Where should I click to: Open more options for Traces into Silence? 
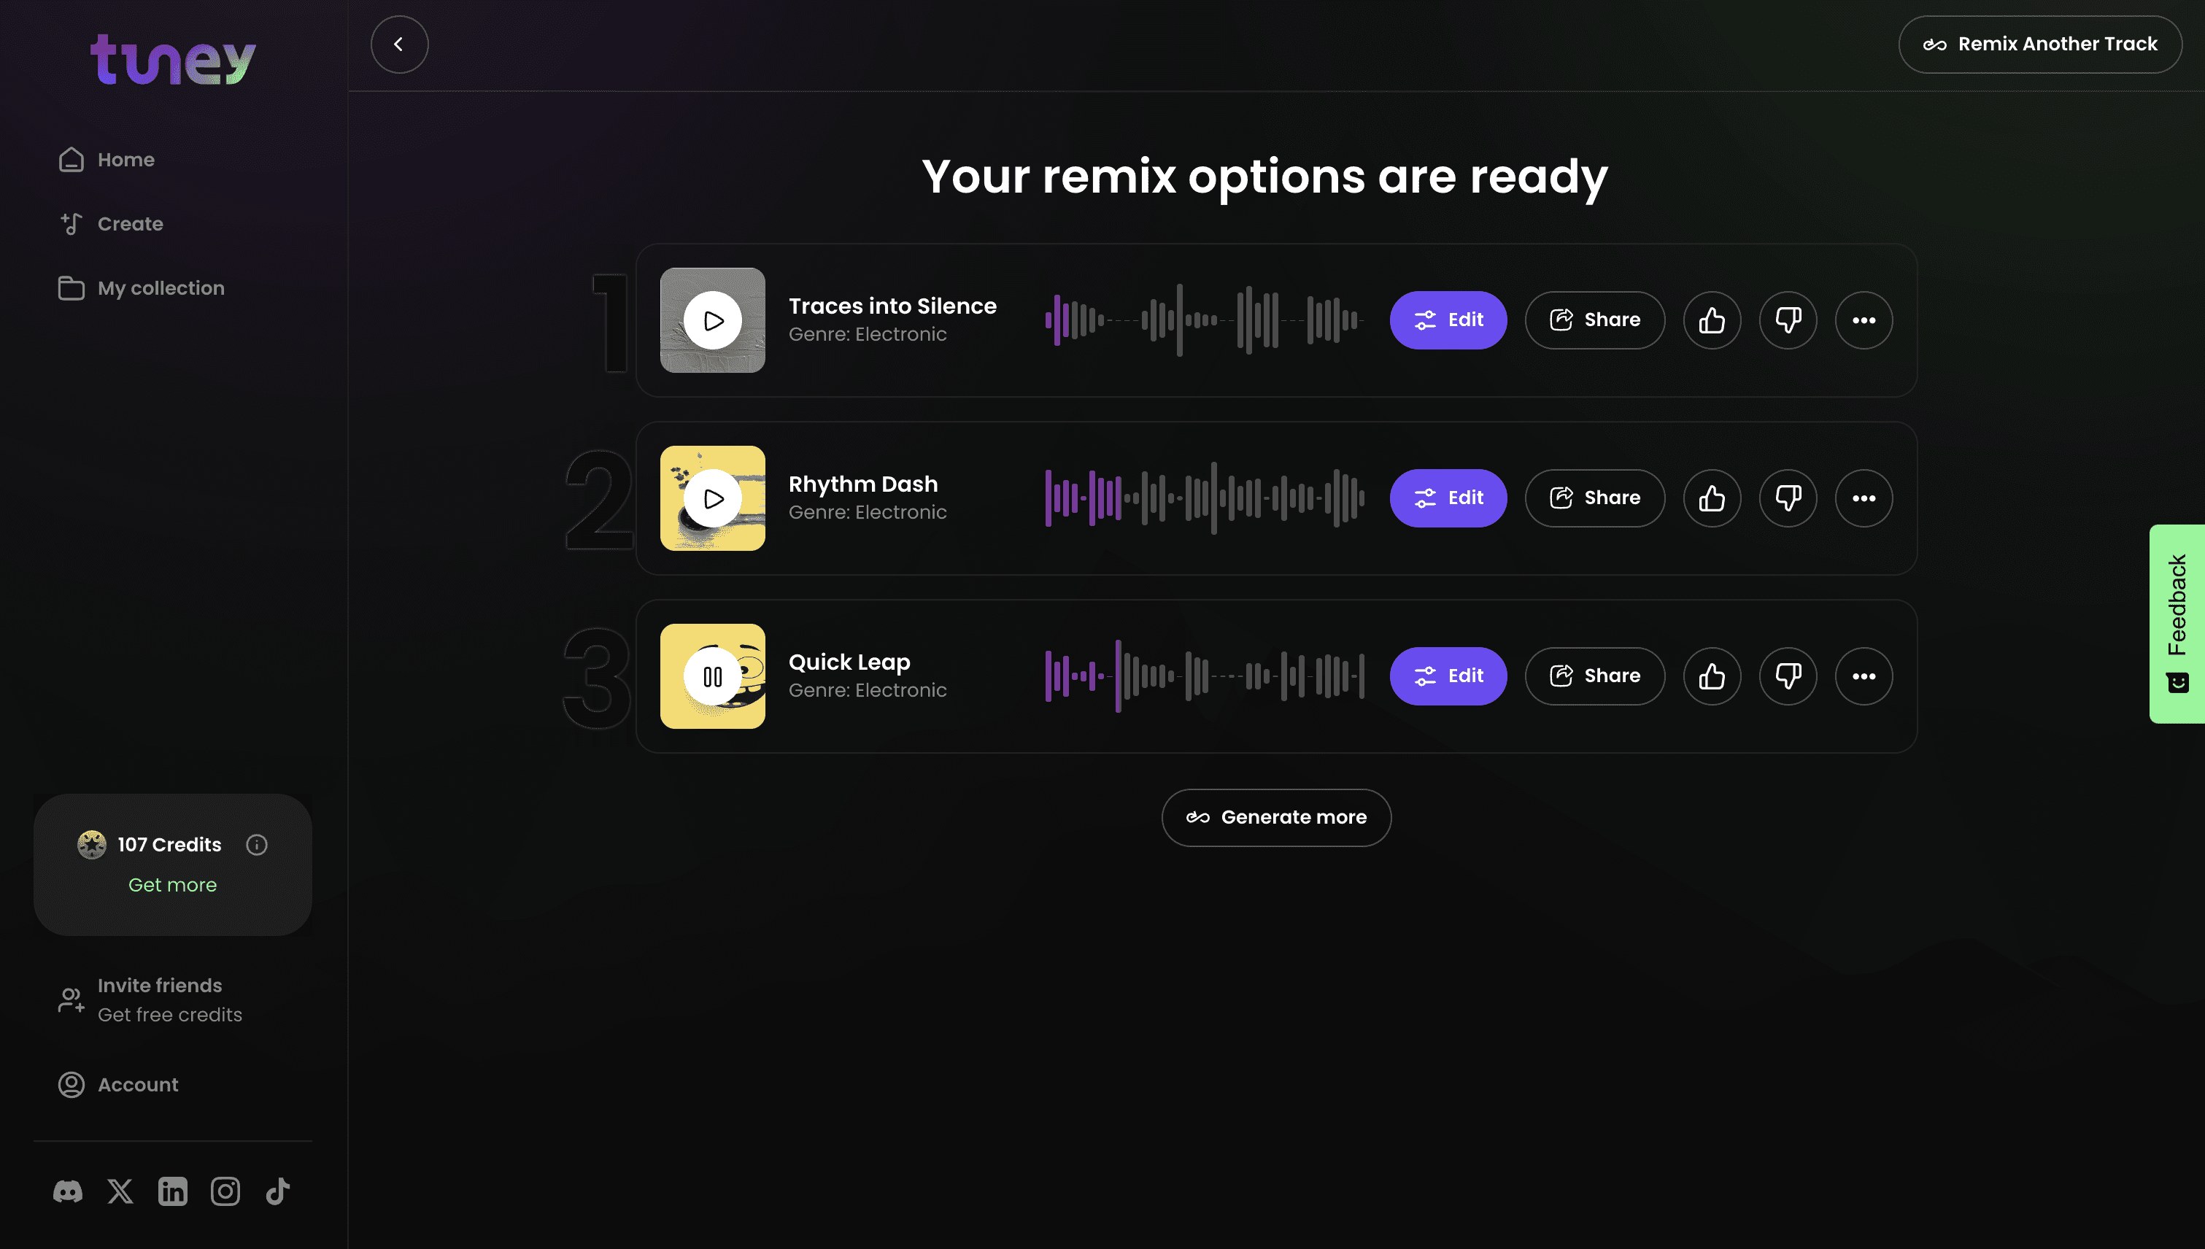(x=1864, y=320)
